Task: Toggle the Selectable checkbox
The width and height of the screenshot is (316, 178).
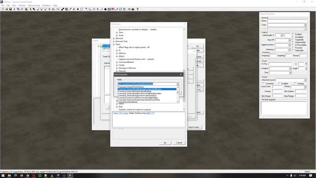Action: coord(293,50)
